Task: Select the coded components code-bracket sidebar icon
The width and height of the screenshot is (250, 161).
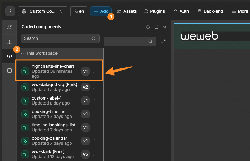Action: [x=10, y=56]
